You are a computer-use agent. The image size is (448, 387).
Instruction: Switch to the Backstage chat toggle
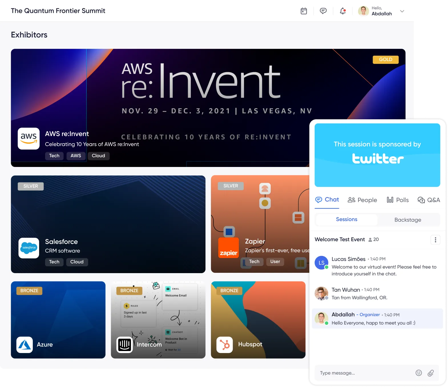tap(407, 220)
